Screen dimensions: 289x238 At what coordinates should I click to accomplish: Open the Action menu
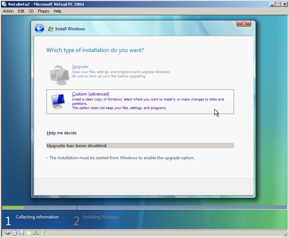click(x=8, y=11)
